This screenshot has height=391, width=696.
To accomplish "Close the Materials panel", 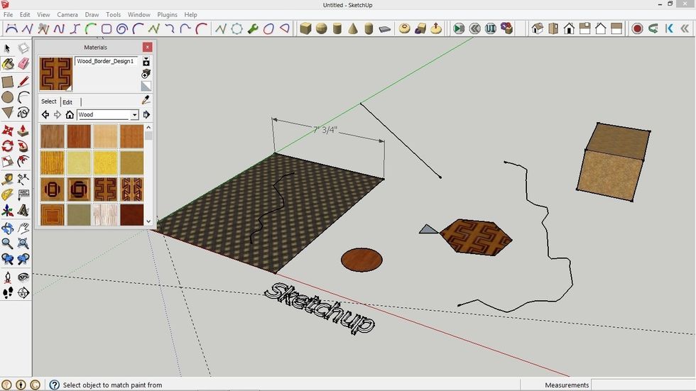I will (x=148, y=47).
